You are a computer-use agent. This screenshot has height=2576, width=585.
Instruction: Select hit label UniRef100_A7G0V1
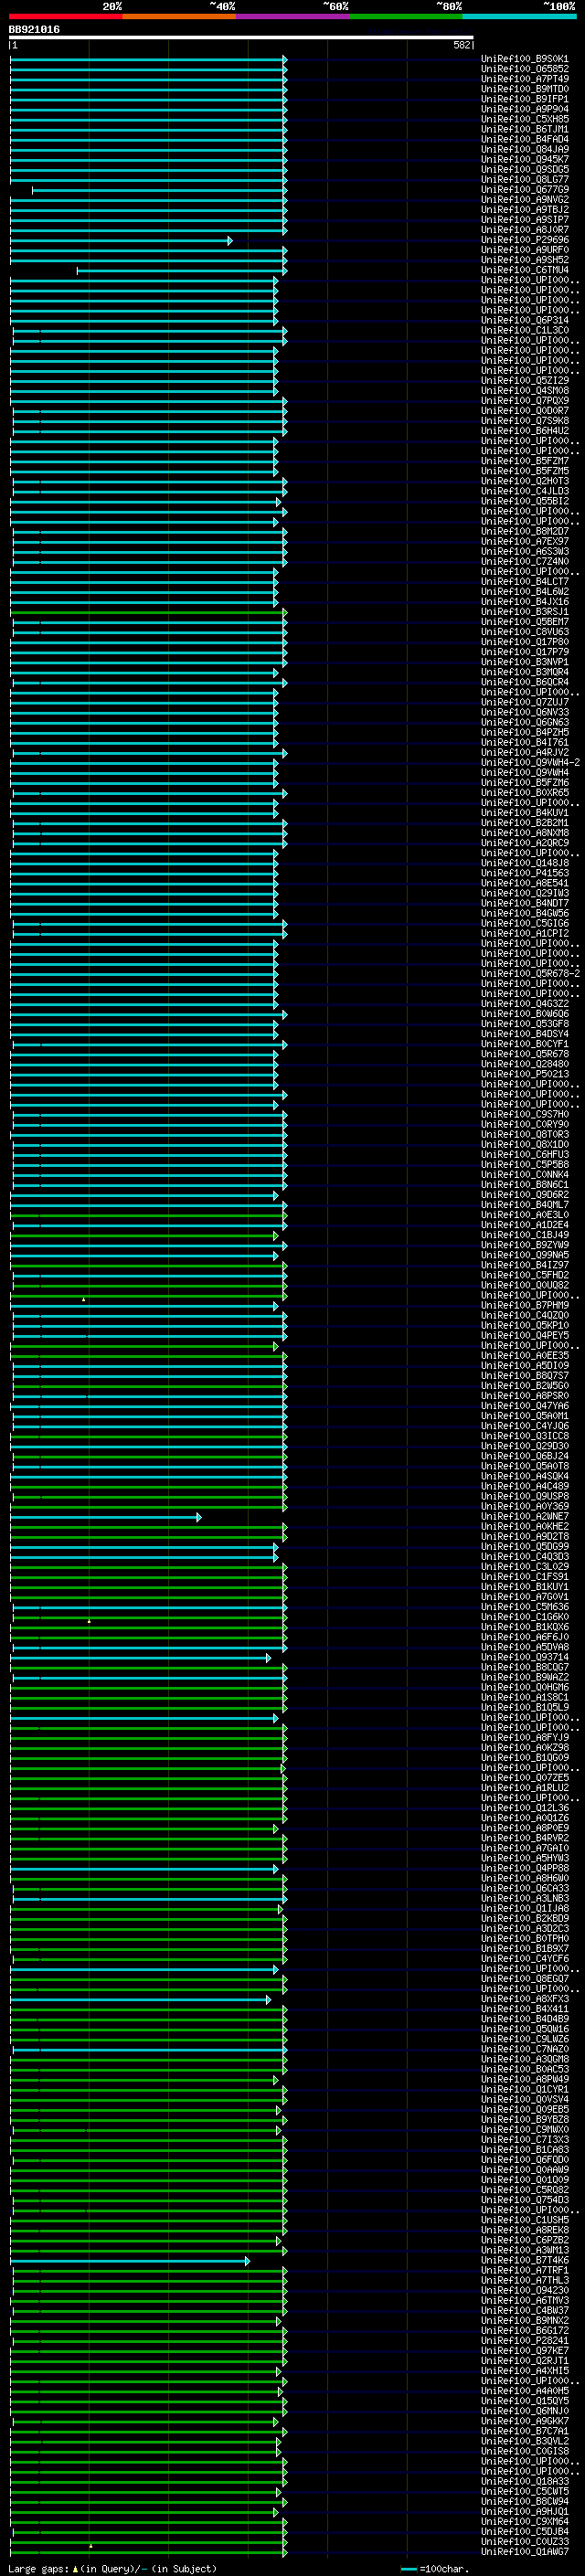click(x=524, y=1597)
